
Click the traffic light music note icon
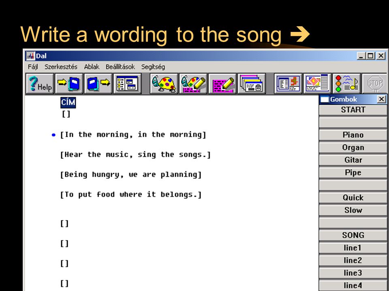(x=346, y=84)
